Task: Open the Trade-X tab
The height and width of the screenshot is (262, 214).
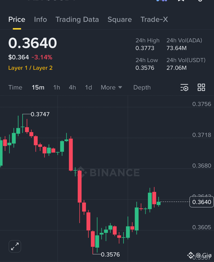Action: (x=154, y=20)
